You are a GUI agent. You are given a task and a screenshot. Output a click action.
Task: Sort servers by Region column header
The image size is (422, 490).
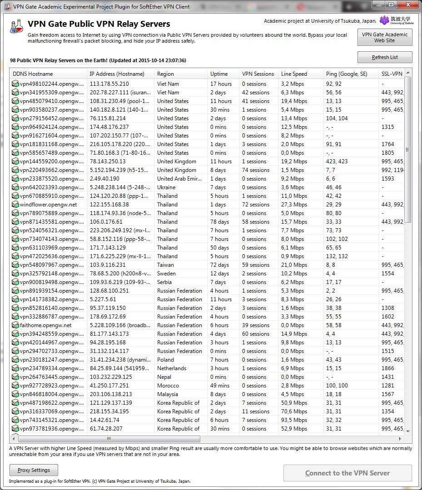tap(181, 74)
